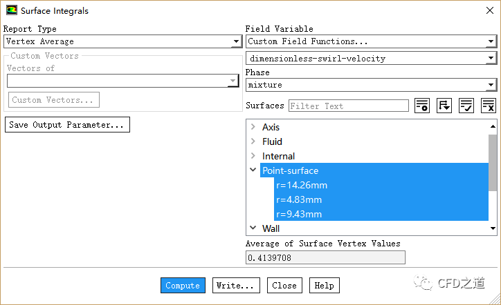Click the Surface Integrals title bar icon

click(11, 11)
